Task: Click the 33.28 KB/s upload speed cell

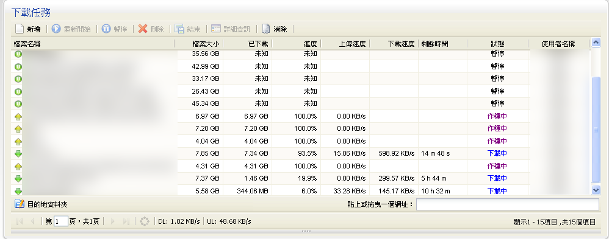Action: [x=350, y=191]
